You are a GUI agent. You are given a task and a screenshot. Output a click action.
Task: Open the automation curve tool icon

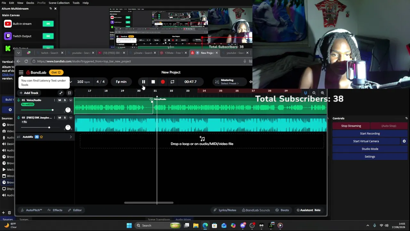pyautogui.click(x=61, y=93)
